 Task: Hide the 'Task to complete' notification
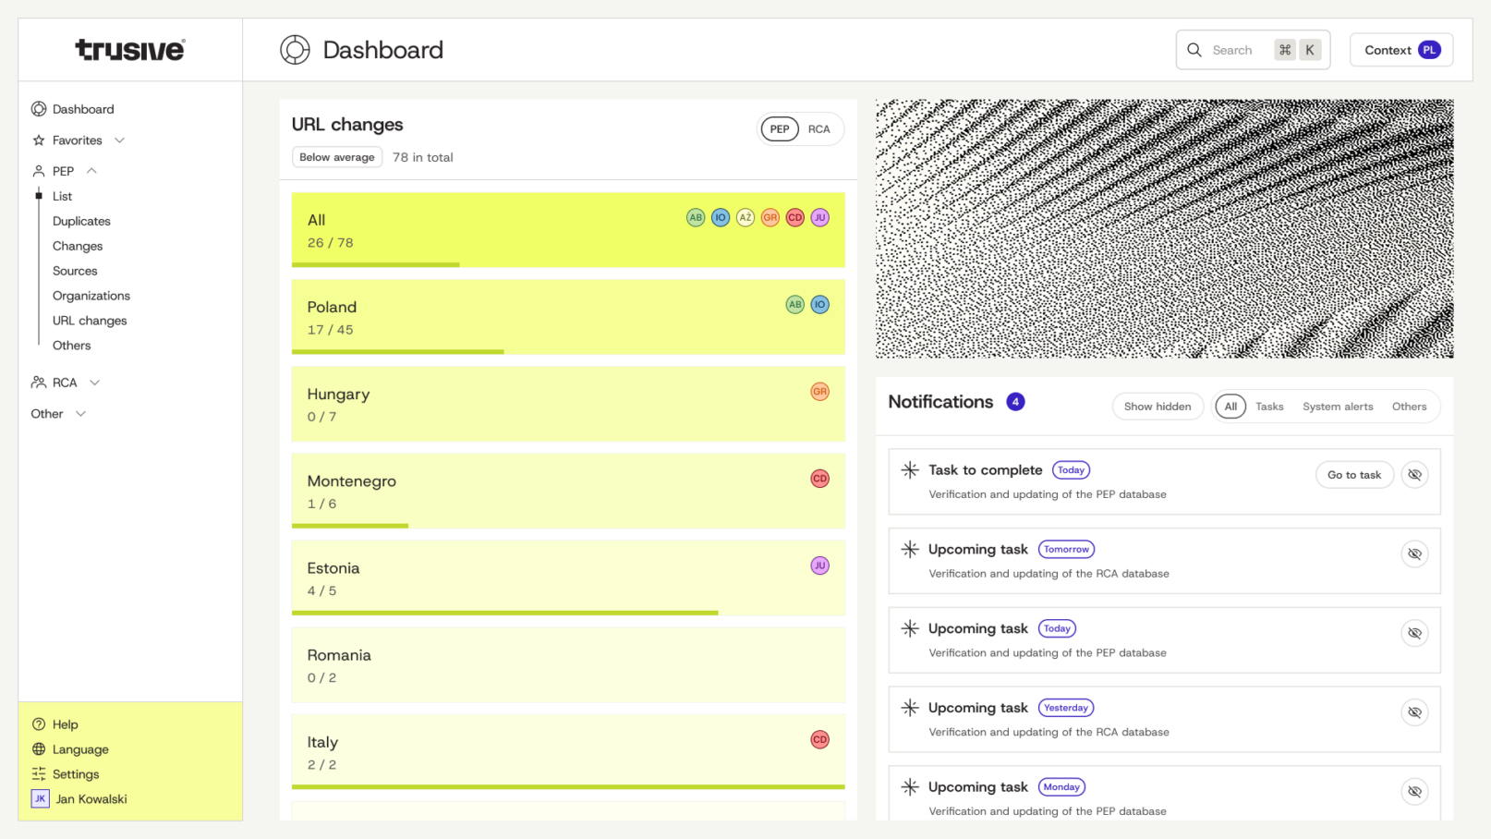click(x=1414, y=475)
